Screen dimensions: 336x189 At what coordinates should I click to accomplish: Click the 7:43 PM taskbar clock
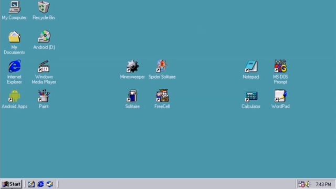pos(323,184)
